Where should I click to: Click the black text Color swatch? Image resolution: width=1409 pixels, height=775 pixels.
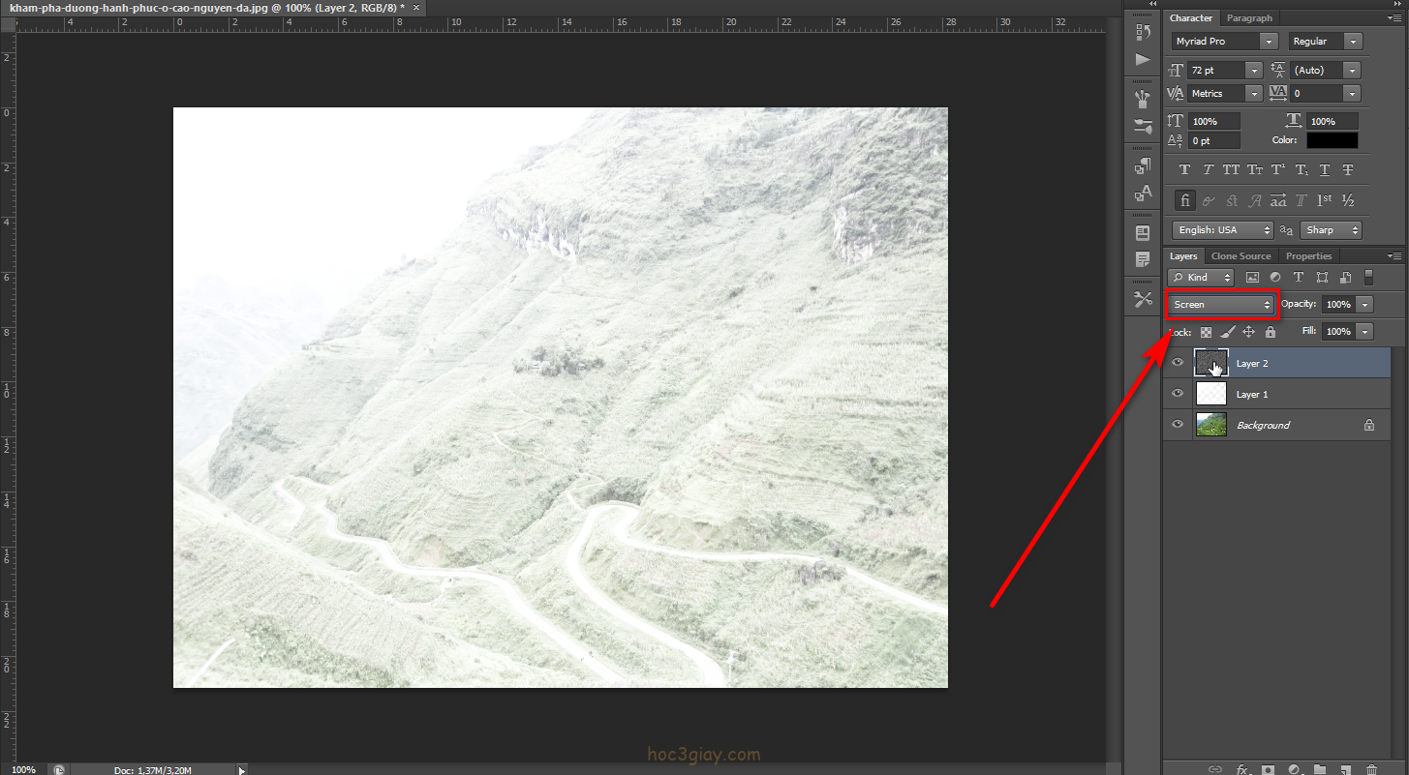(x=1332, y=140)
